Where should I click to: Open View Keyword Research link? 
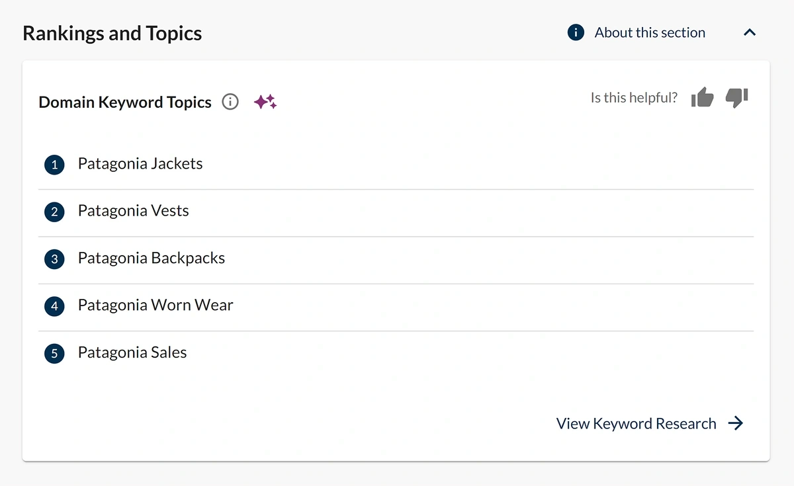tap(637, 423)
